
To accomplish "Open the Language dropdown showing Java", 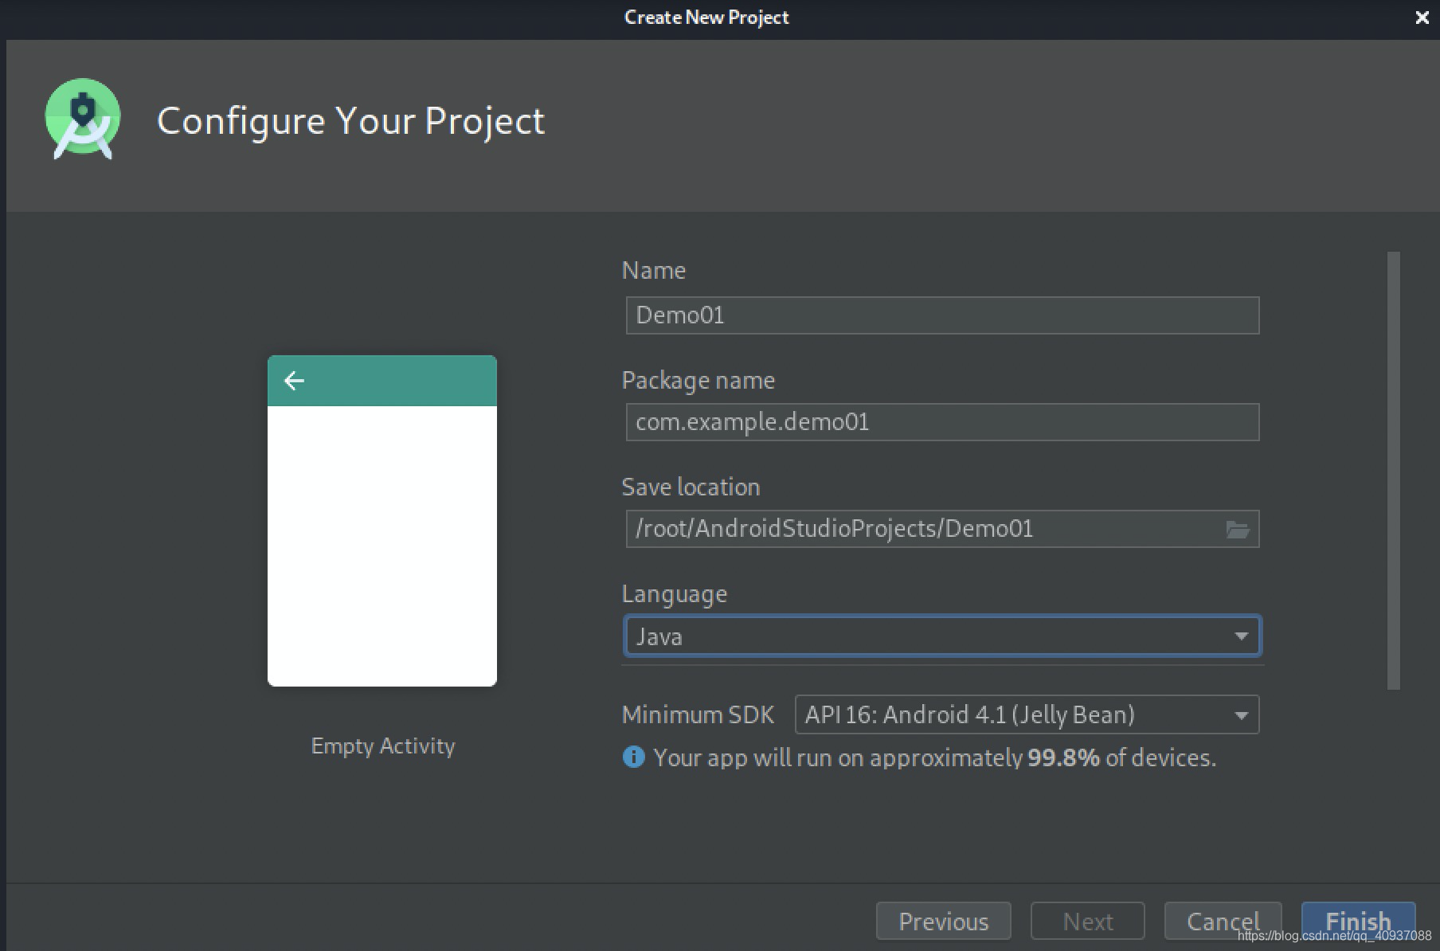I will [x=942, y=636].
